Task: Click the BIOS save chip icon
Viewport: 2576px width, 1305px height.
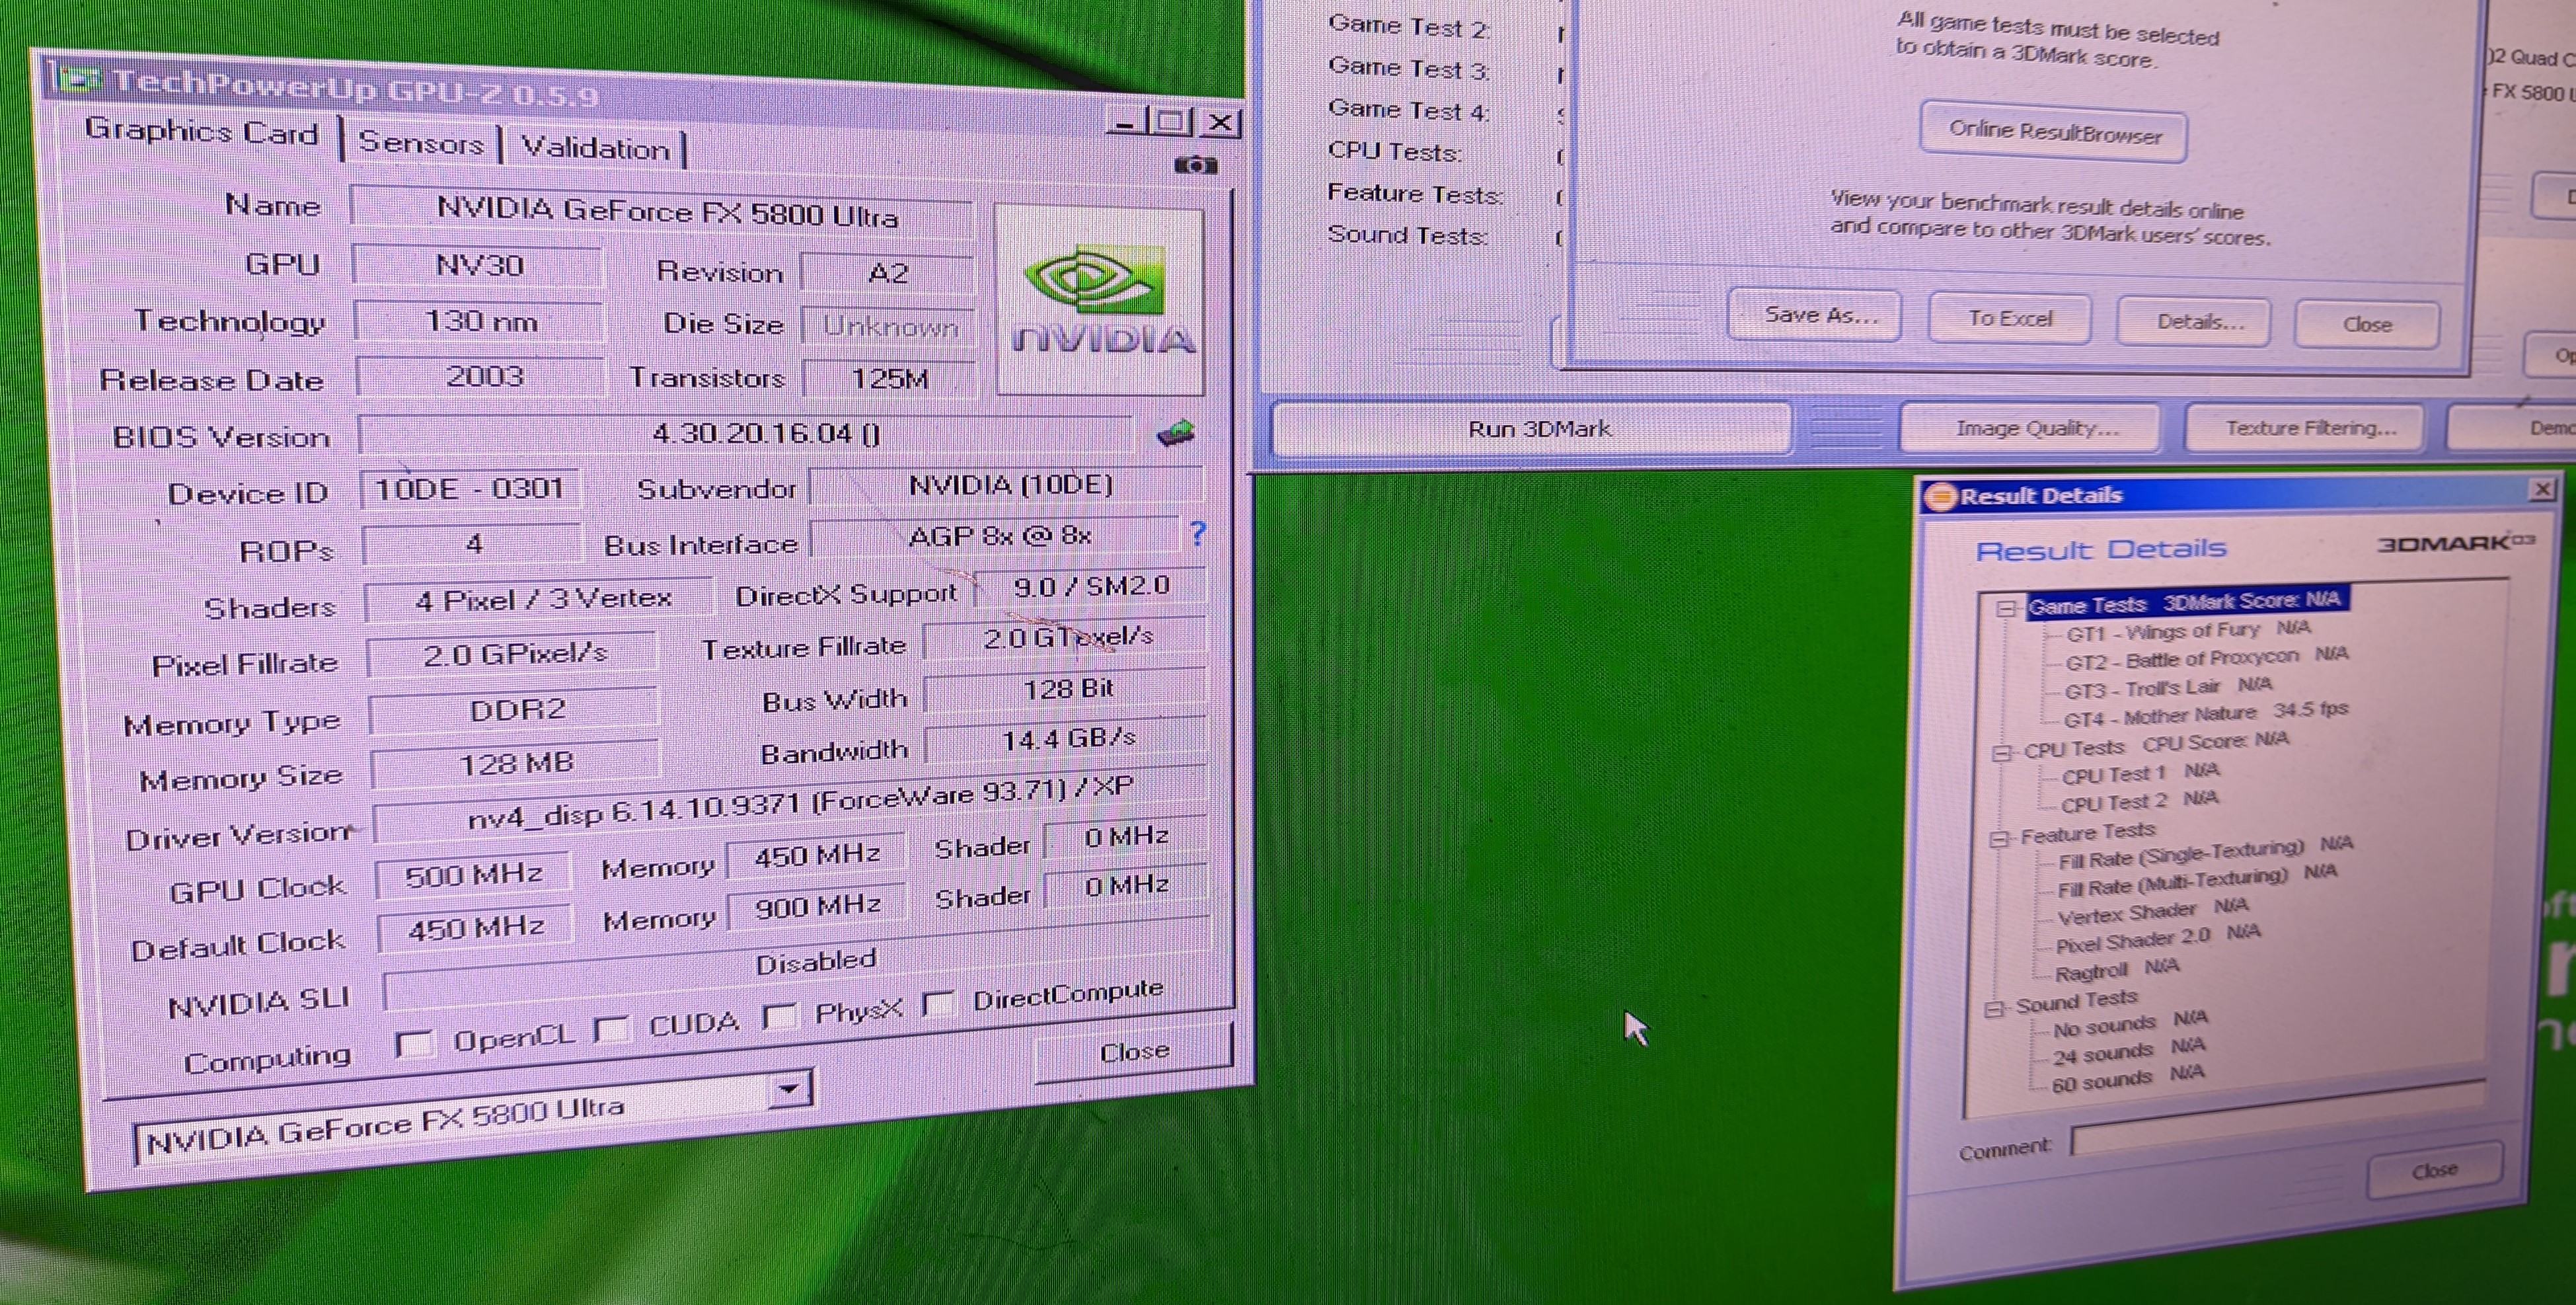Action: [x=1175, y=433]
